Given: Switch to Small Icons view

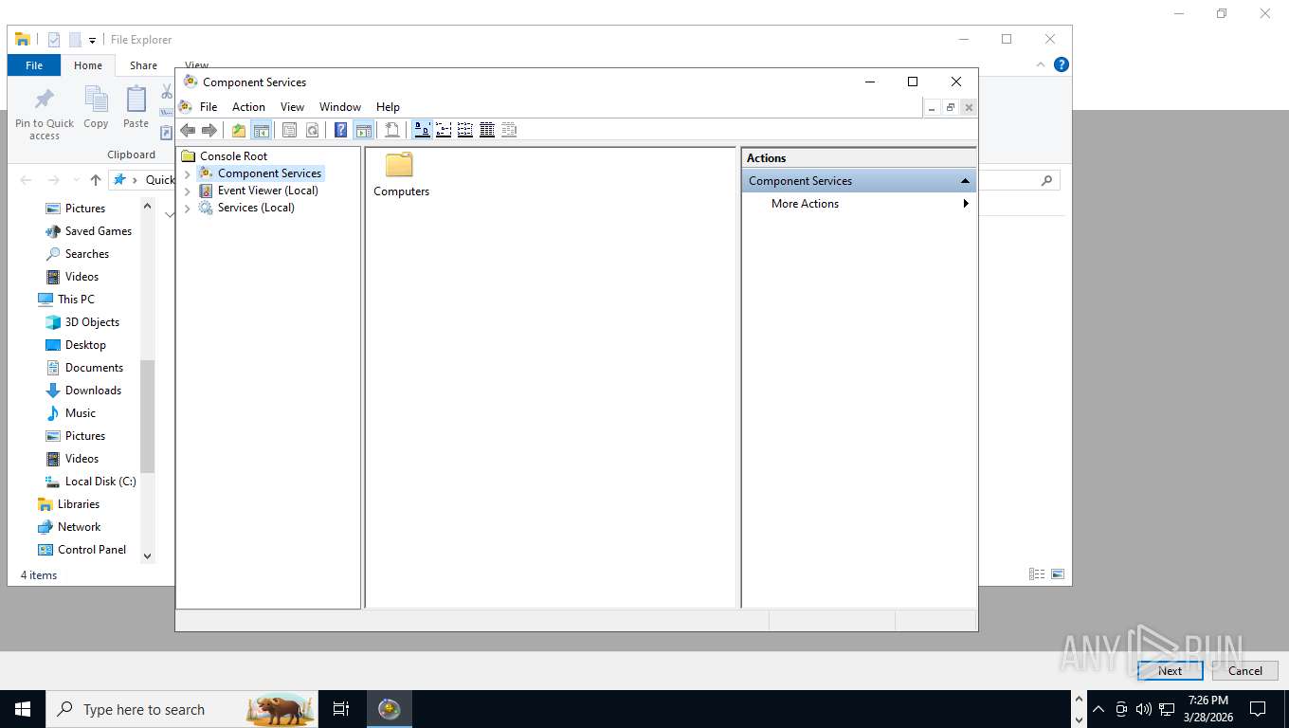Looking at the screenshot, I should [444, 130].
